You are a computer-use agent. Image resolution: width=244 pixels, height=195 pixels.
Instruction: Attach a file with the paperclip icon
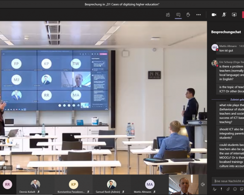tap(228, 189)
